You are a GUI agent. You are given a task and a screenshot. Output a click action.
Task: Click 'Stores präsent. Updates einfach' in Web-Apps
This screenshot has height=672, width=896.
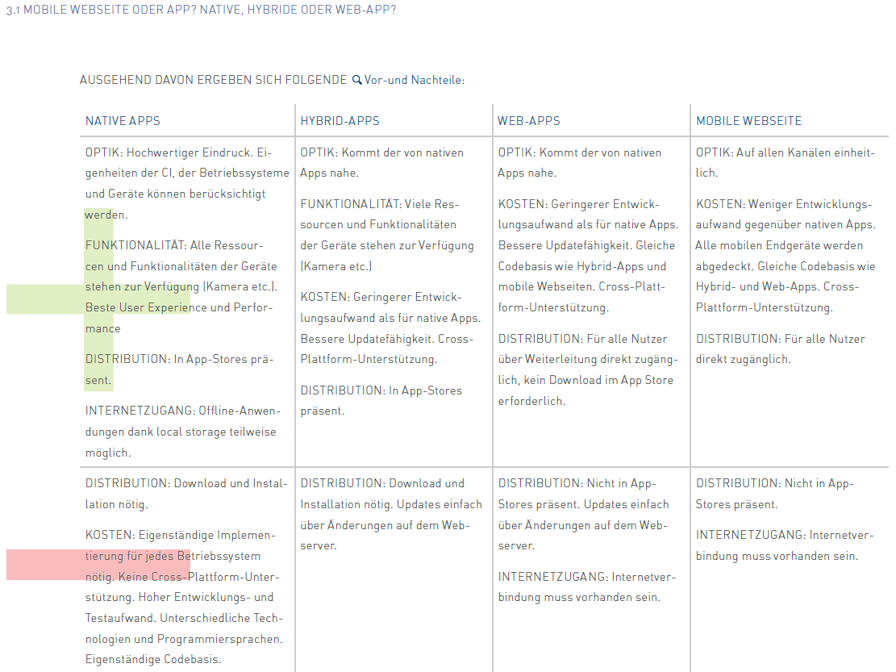click(x=583, y=504)
